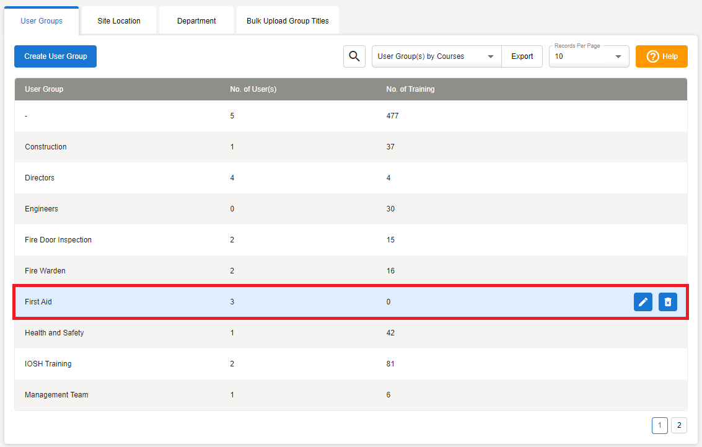The image size is (702, 447).
Task: Open the Department tab
Action: 196,21
